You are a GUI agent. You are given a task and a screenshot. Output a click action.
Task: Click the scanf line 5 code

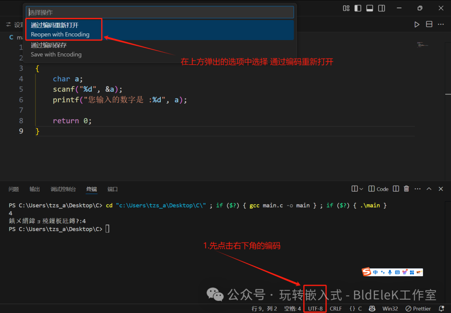point(87,89)
